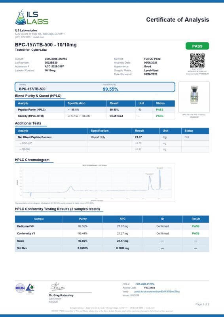Select the Std Dev 0.0550% value
This screenshot has height=317, width=224.
tap(83, 248)
